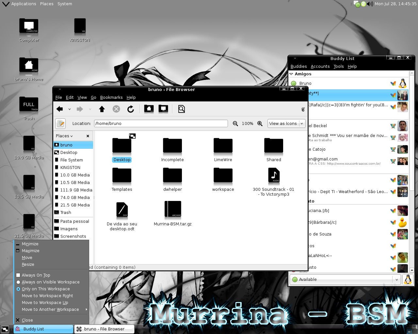The height and width of the screenshot is (334, 418).
Task: Open back history dropdown arrow
Action: coord(70,109)
